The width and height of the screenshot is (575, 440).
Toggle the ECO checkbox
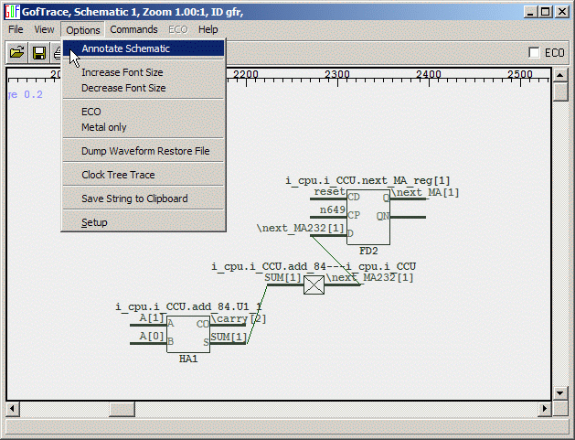535,53
